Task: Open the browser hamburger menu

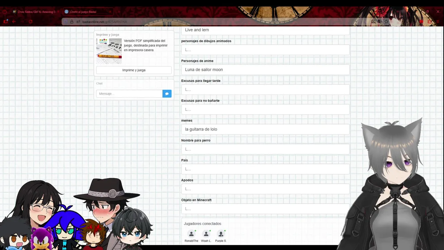Action: click(x=437, y=22)
